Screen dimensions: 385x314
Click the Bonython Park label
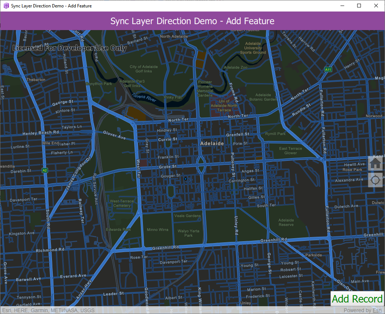[99, 84]
